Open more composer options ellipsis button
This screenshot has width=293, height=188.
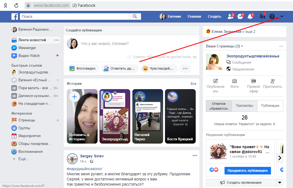[x=185, y=69]
